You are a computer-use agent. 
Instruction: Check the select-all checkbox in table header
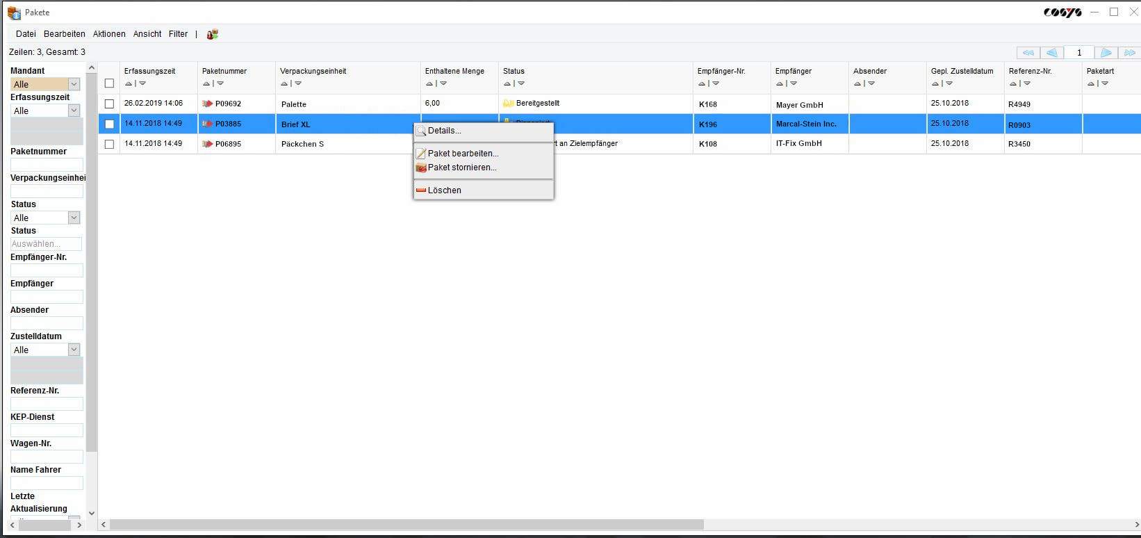(x=109, y=83)
